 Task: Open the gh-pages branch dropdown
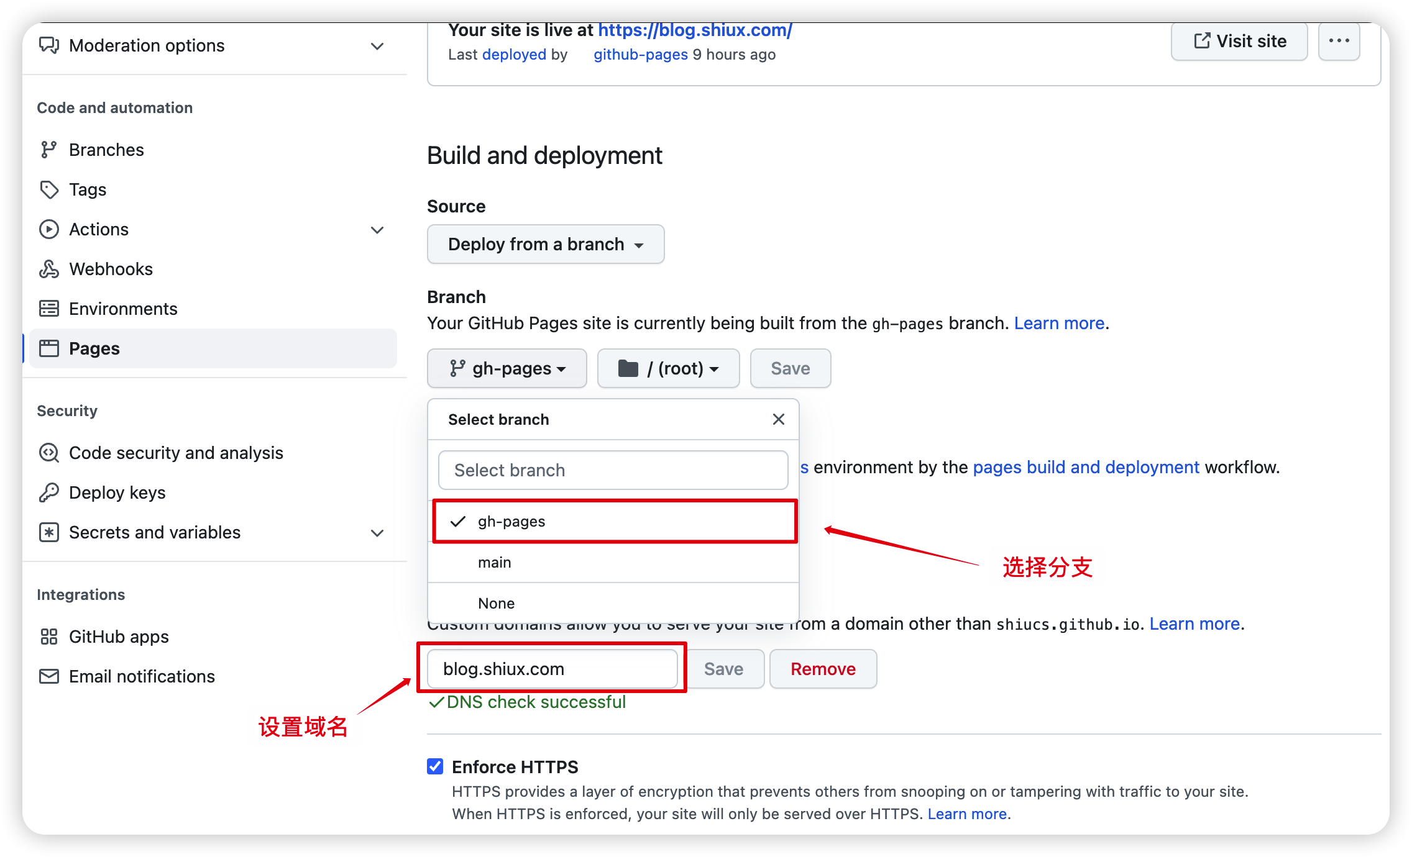pos(507,368)
